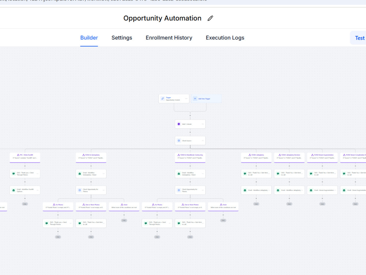Select No Photos branch under Mandibular Contouring
The image size is (366, 275).
[x=157, y=207]
